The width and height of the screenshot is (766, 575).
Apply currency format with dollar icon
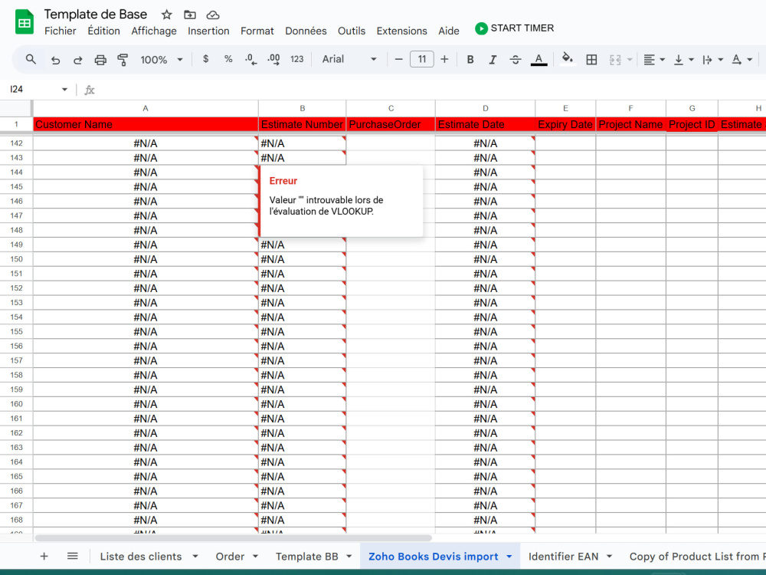[205, 59]
